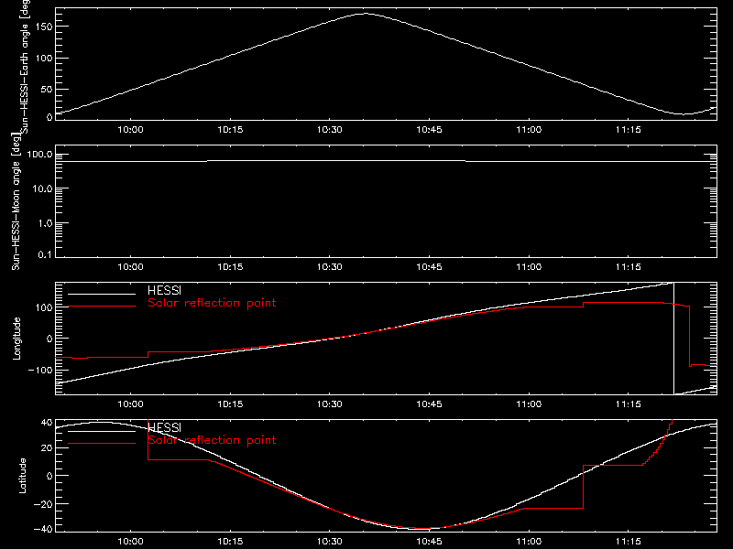Click Solar reflection point label in Latitude plot
The image size is (733, 549).
coord(212,440)
